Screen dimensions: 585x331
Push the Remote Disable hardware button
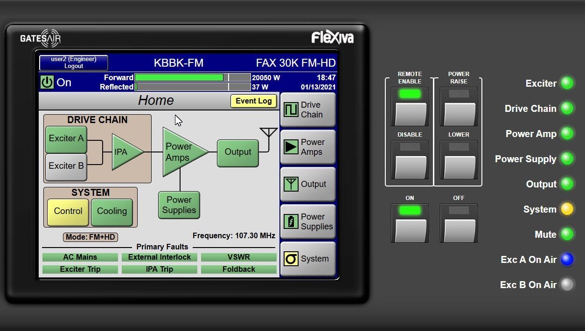pos(410,159)
